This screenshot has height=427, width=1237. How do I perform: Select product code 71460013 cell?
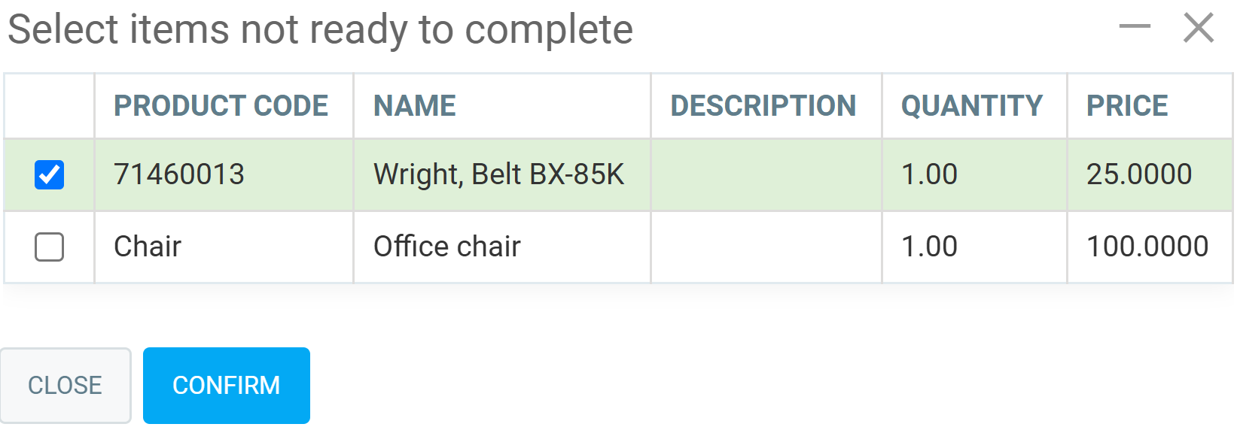pos(179,175)
